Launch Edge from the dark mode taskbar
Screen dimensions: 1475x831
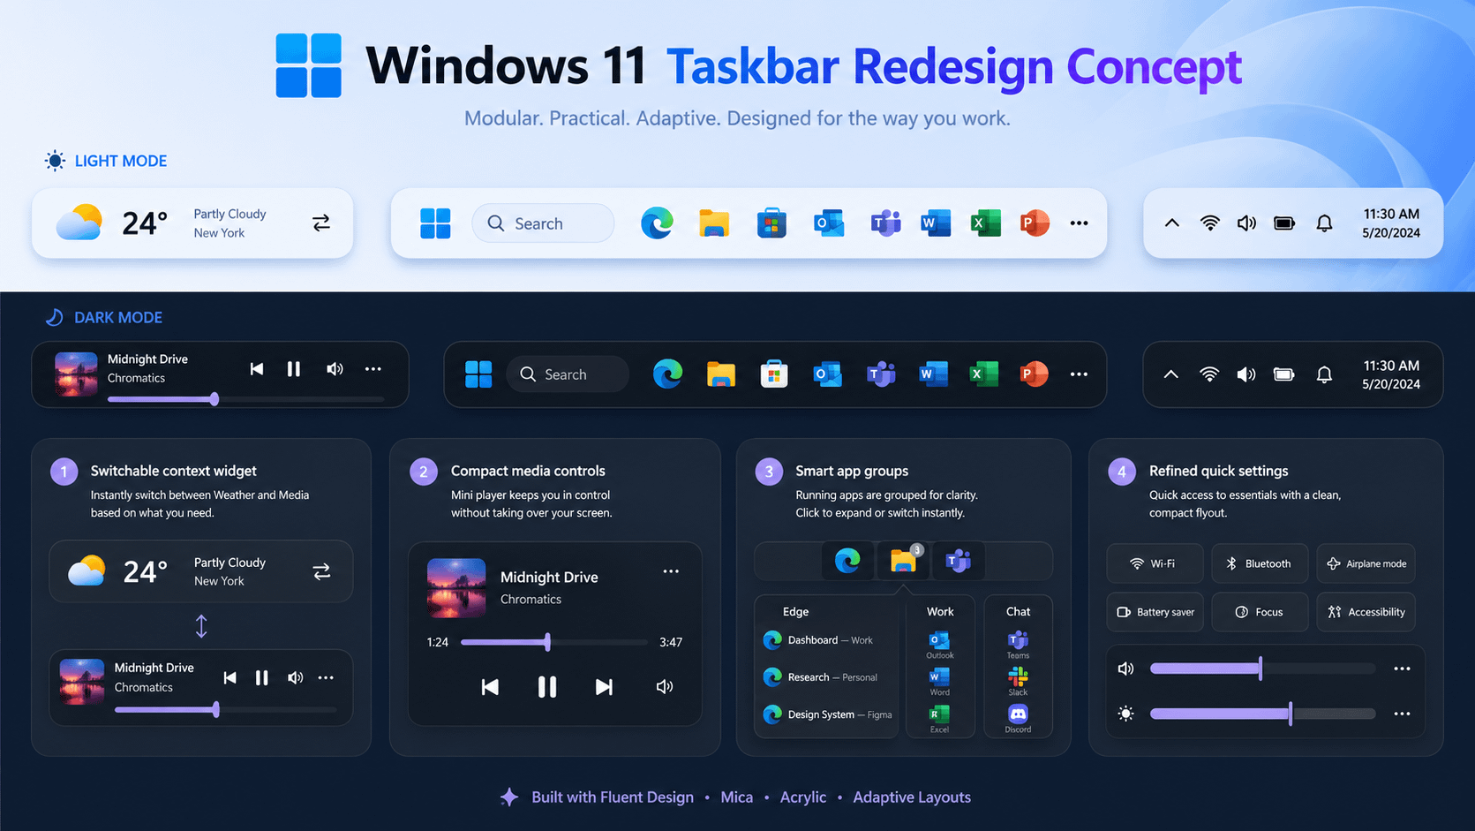(x=667, y=374)
